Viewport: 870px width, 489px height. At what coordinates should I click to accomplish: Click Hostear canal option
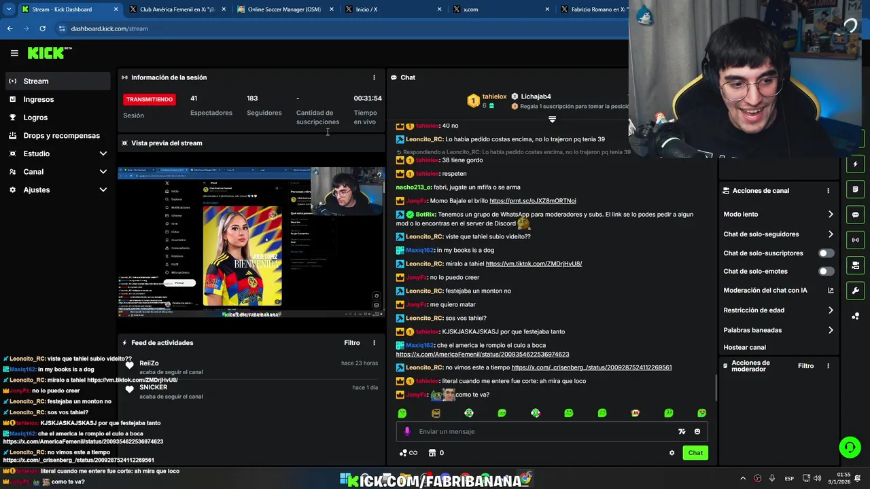744,347
